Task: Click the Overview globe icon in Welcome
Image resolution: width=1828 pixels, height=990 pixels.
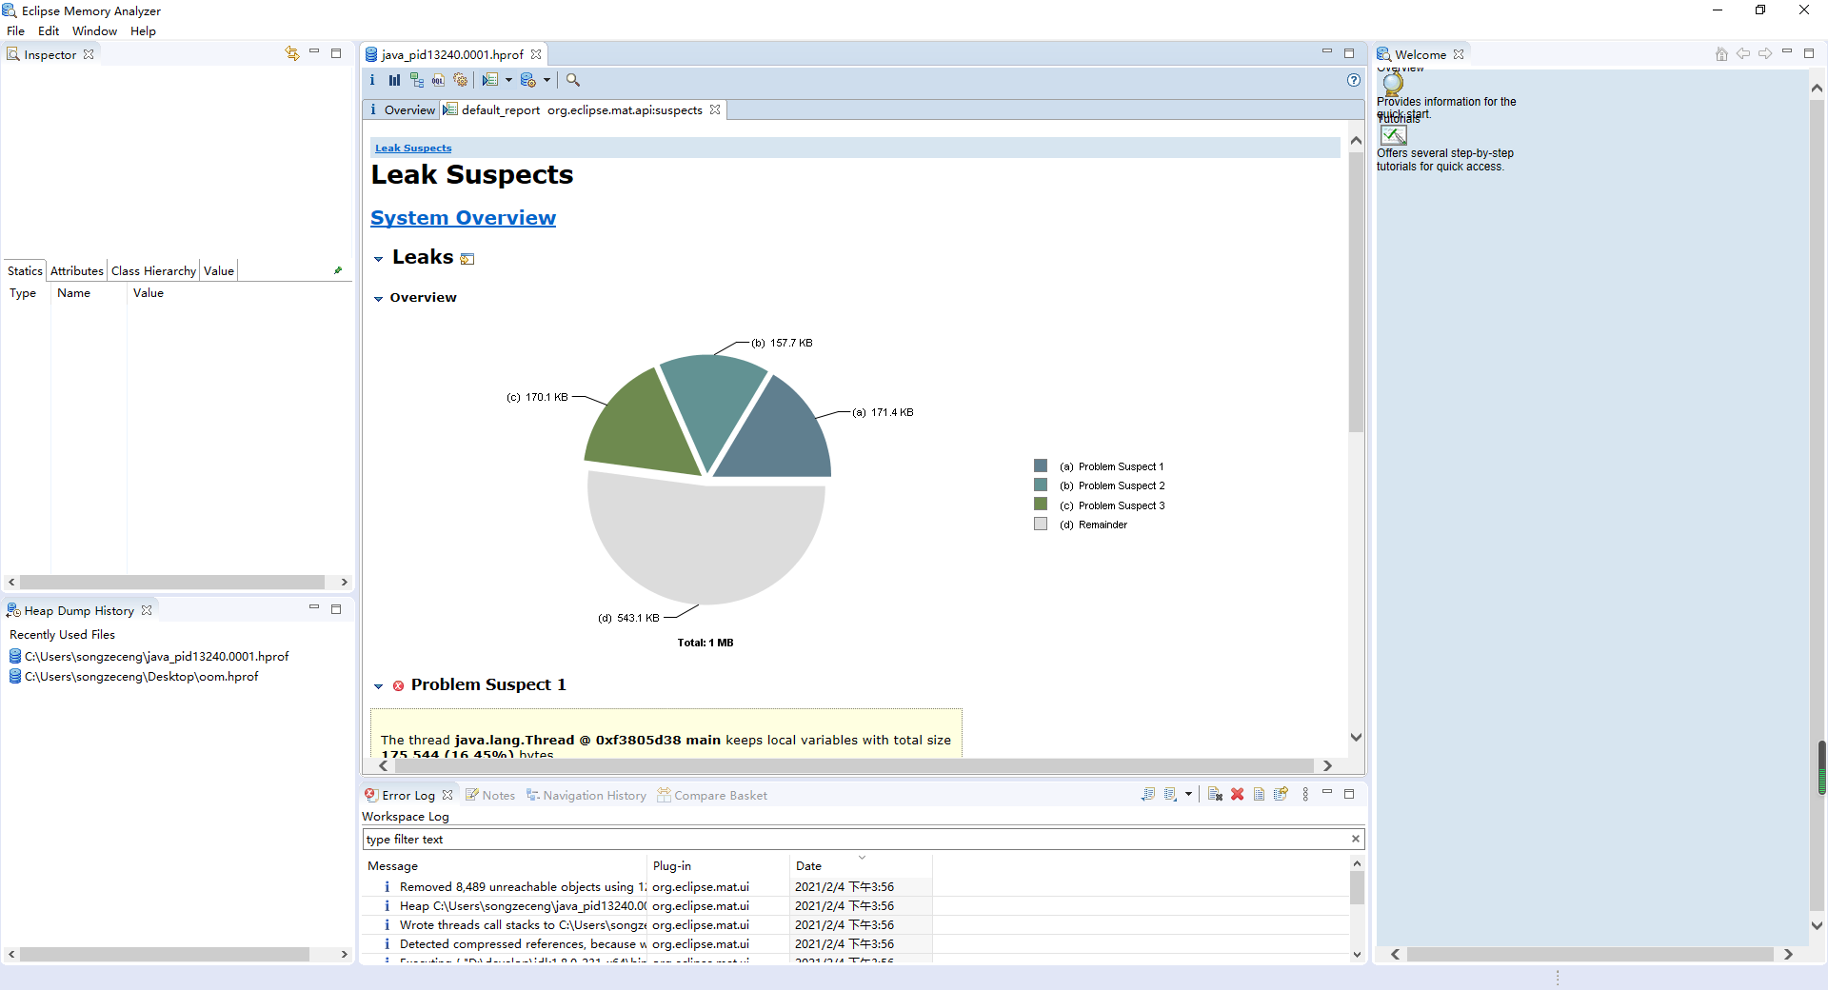Action: point(1394,83)
